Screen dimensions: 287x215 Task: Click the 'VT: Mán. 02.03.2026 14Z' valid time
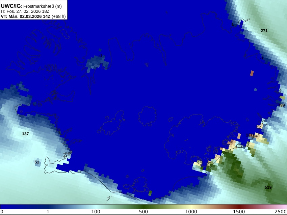25,16
